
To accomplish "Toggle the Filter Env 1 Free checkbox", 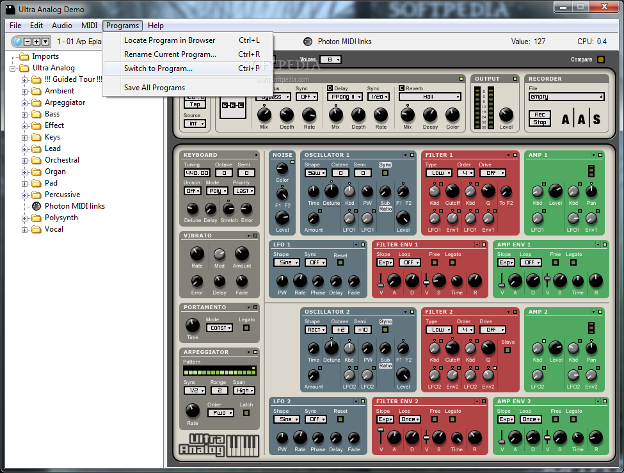I will (x=435, y=262).
